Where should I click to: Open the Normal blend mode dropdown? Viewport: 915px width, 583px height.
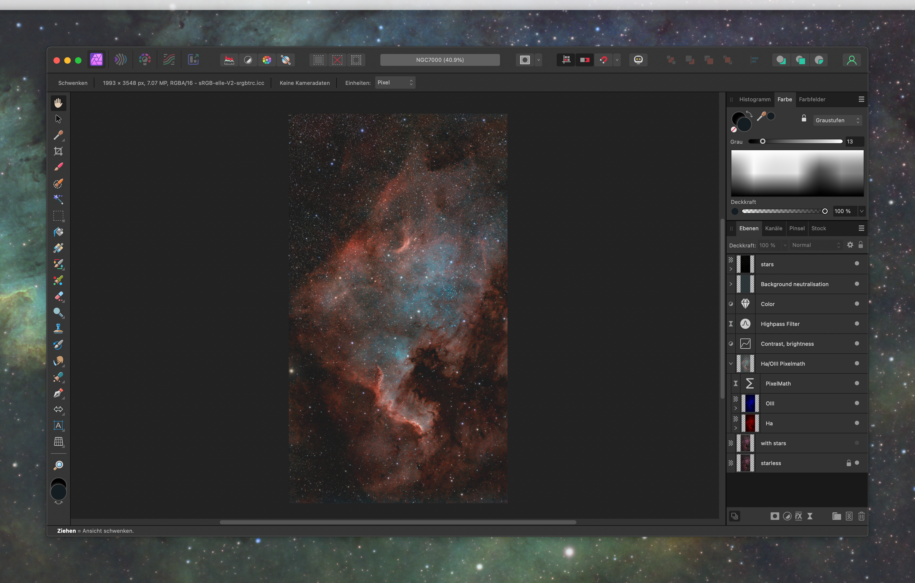click(x=816, y=245)
